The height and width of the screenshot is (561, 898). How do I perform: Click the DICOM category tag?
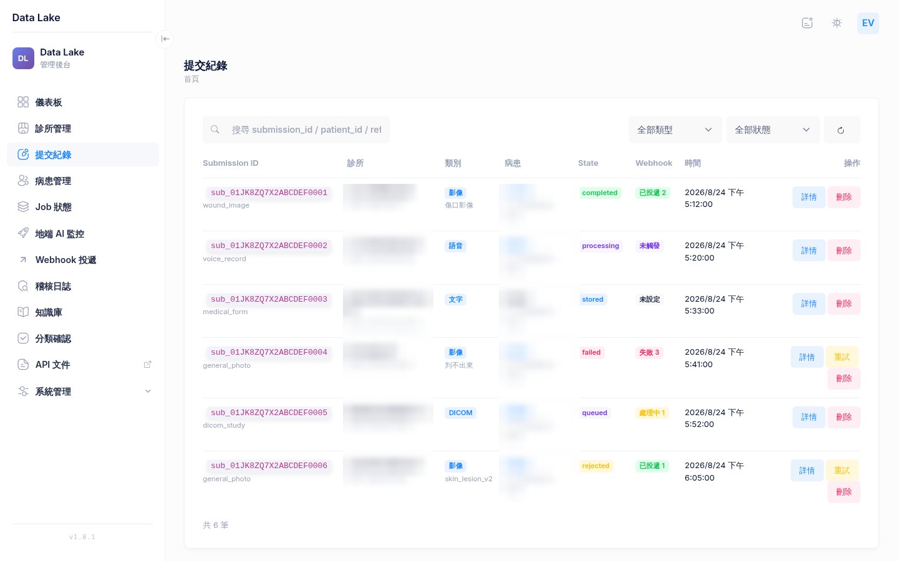pos(461,413)
